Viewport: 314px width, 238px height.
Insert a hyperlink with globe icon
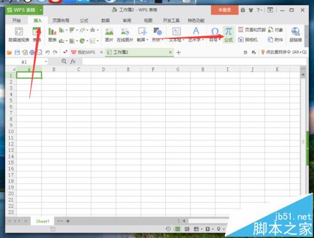point(296,35)
